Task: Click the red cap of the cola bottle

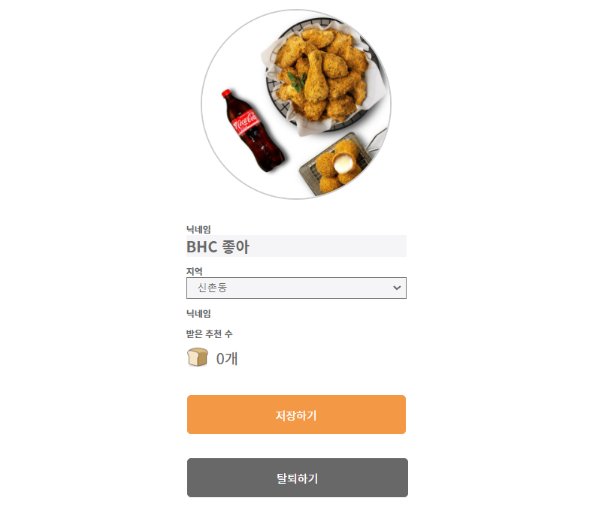Action: click(226, 92)
